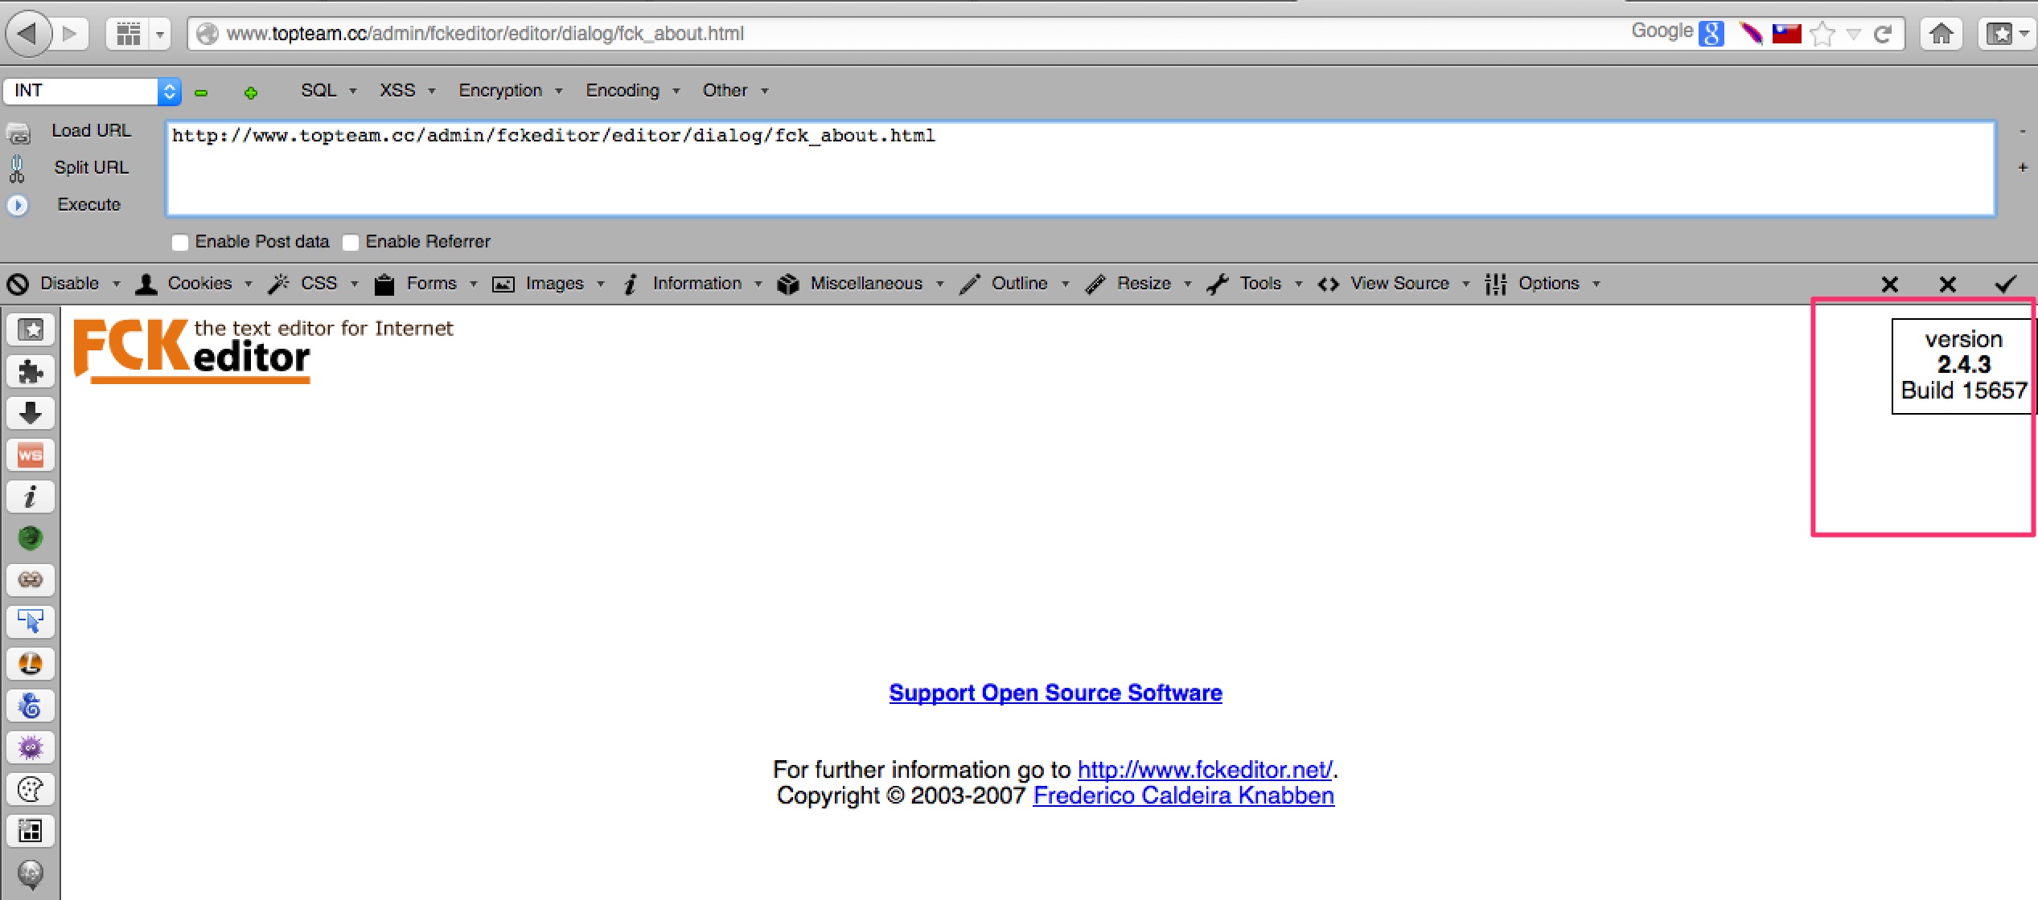This screenshot has width=2038, height=900.
Task: Open the Encoding dropdown
Action: click(632, 91)
